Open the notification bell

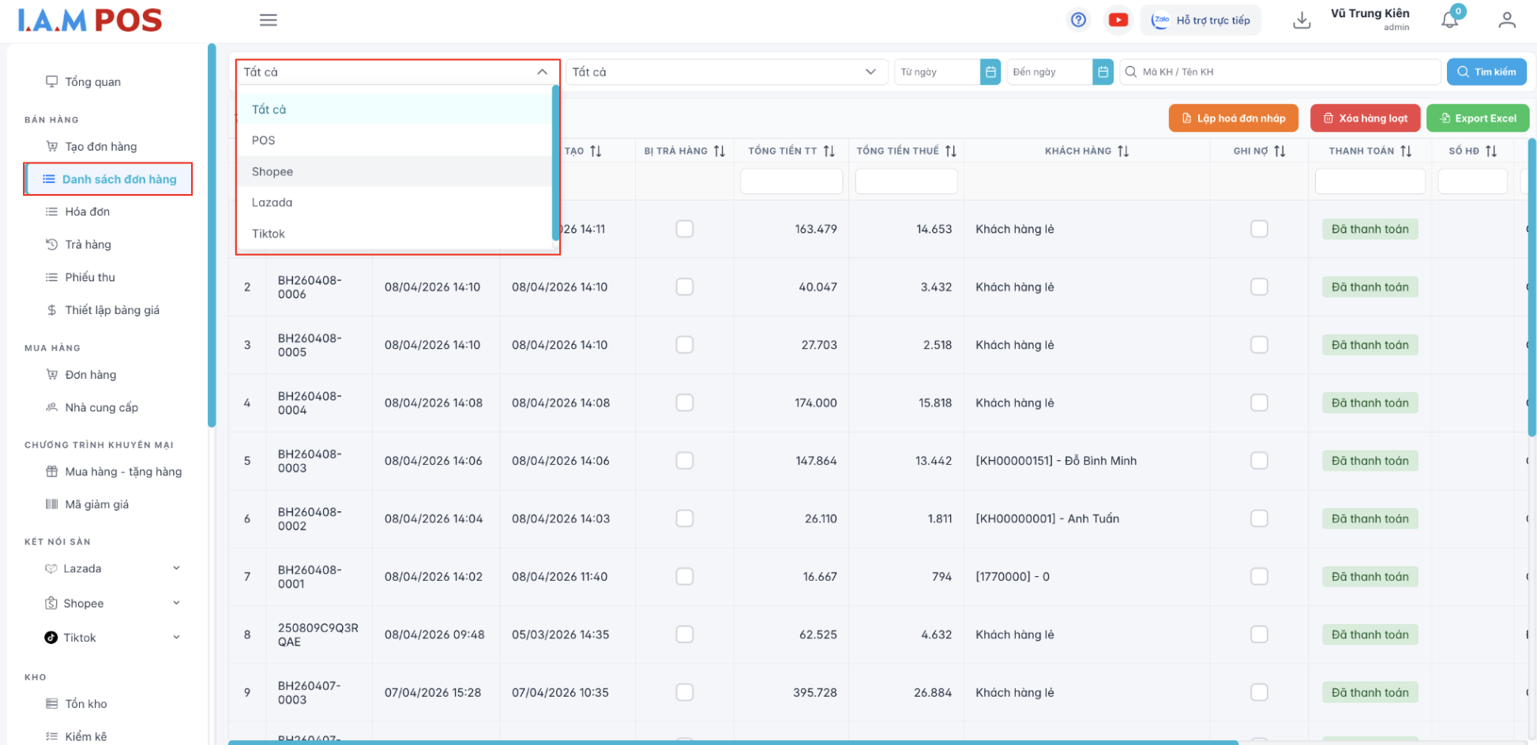(x=1449, y=21)
